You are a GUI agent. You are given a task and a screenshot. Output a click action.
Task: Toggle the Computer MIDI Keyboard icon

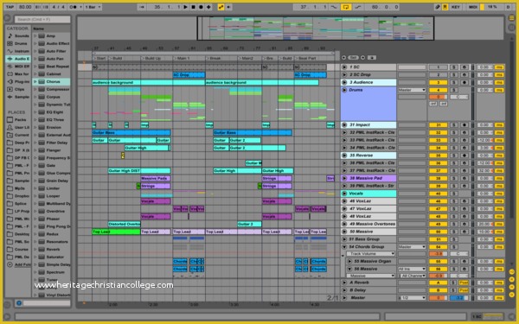point(445,7)
